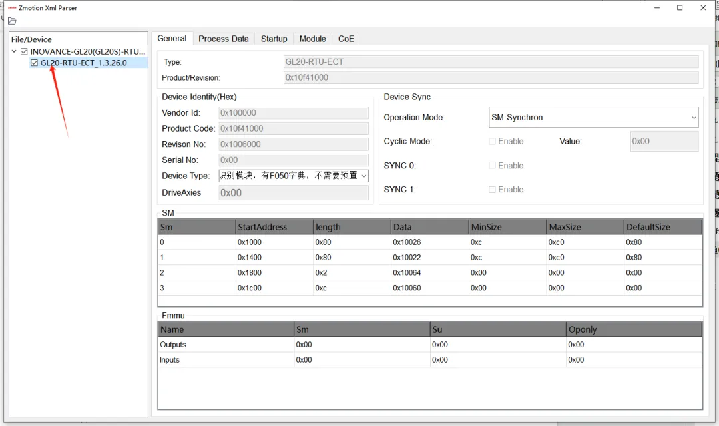Uncheck the INOVANCE-GL20(GL20S)-RTU checkbox
The height and width of the screenshot is (426, 719).
point(25,51)
